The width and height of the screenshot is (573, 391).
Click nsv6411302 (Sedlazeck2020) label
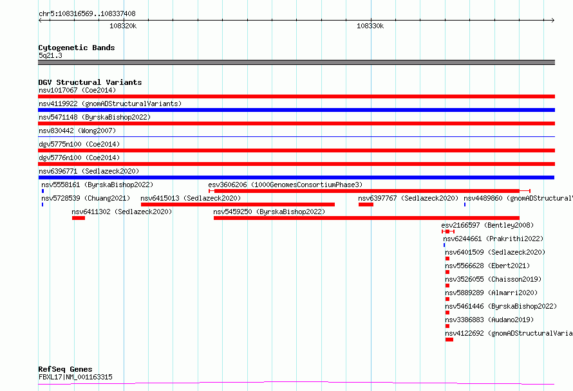coord(122,212)
